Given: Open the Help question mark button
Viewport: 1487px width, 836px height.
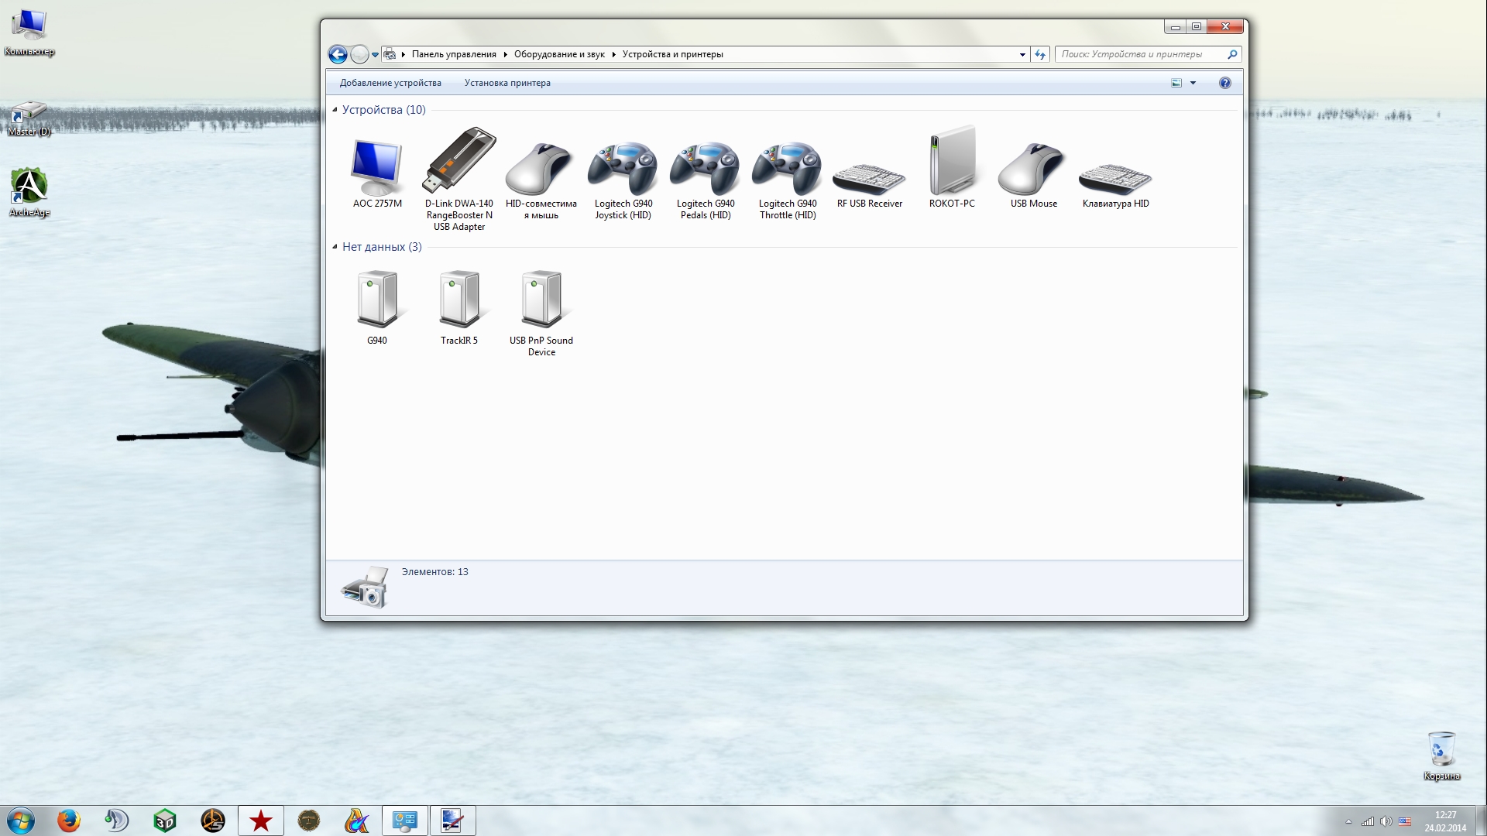Looking at the screenshot, I should [1224, 83].
